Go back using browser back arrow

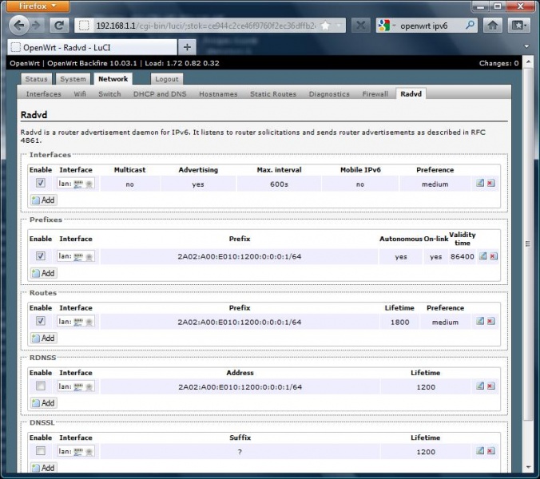coord(19,25)
